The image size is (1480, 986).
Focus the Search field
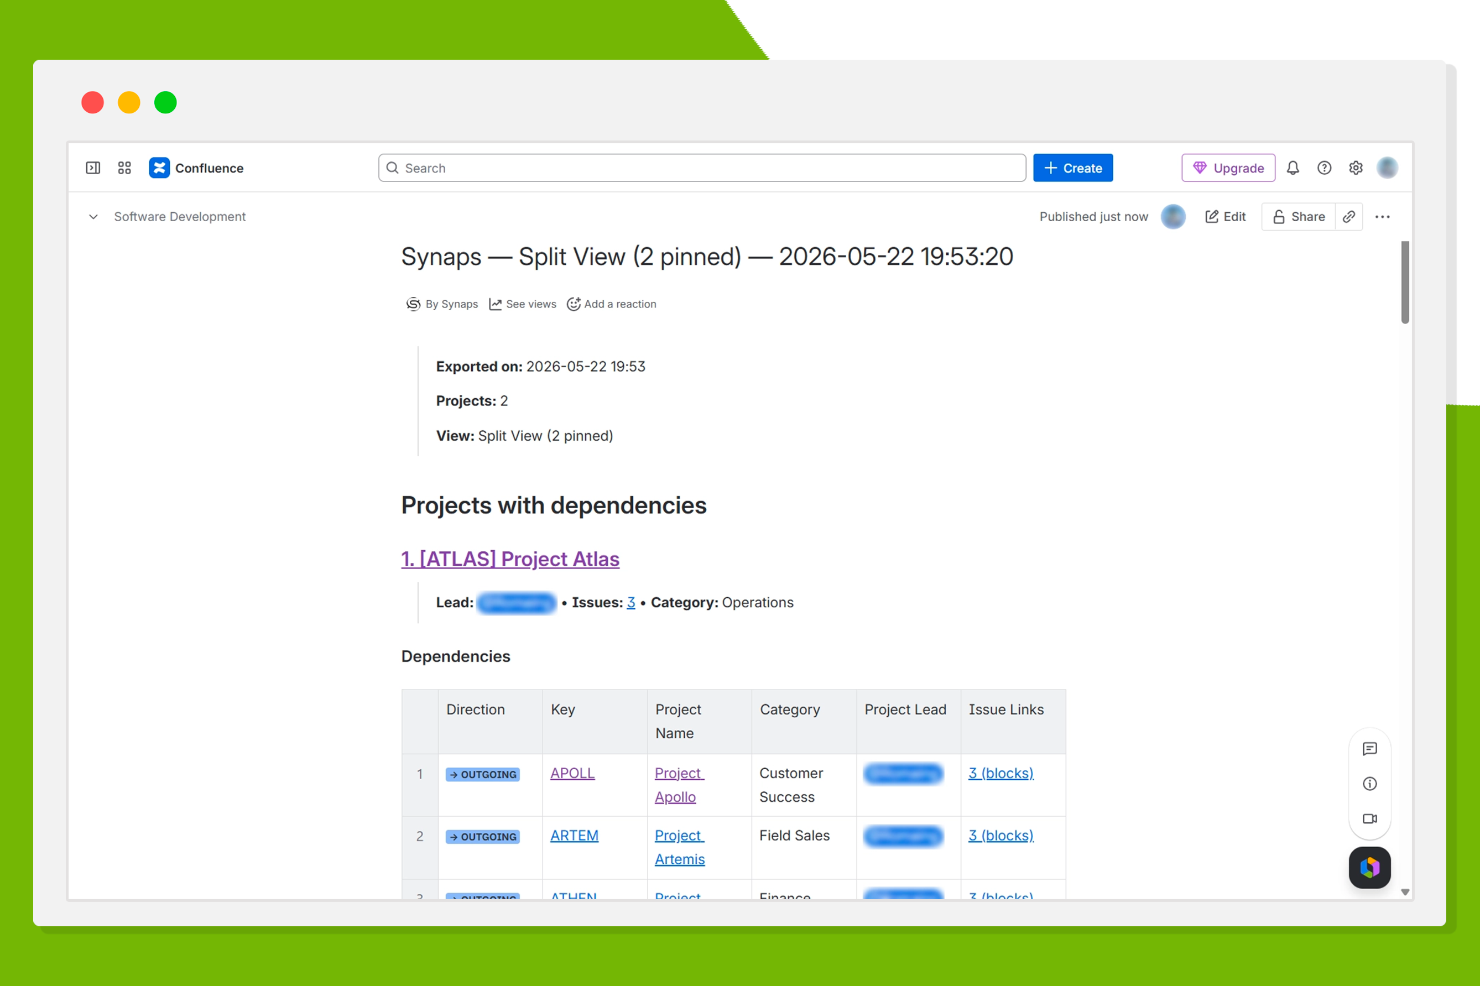tap(702, 168)
